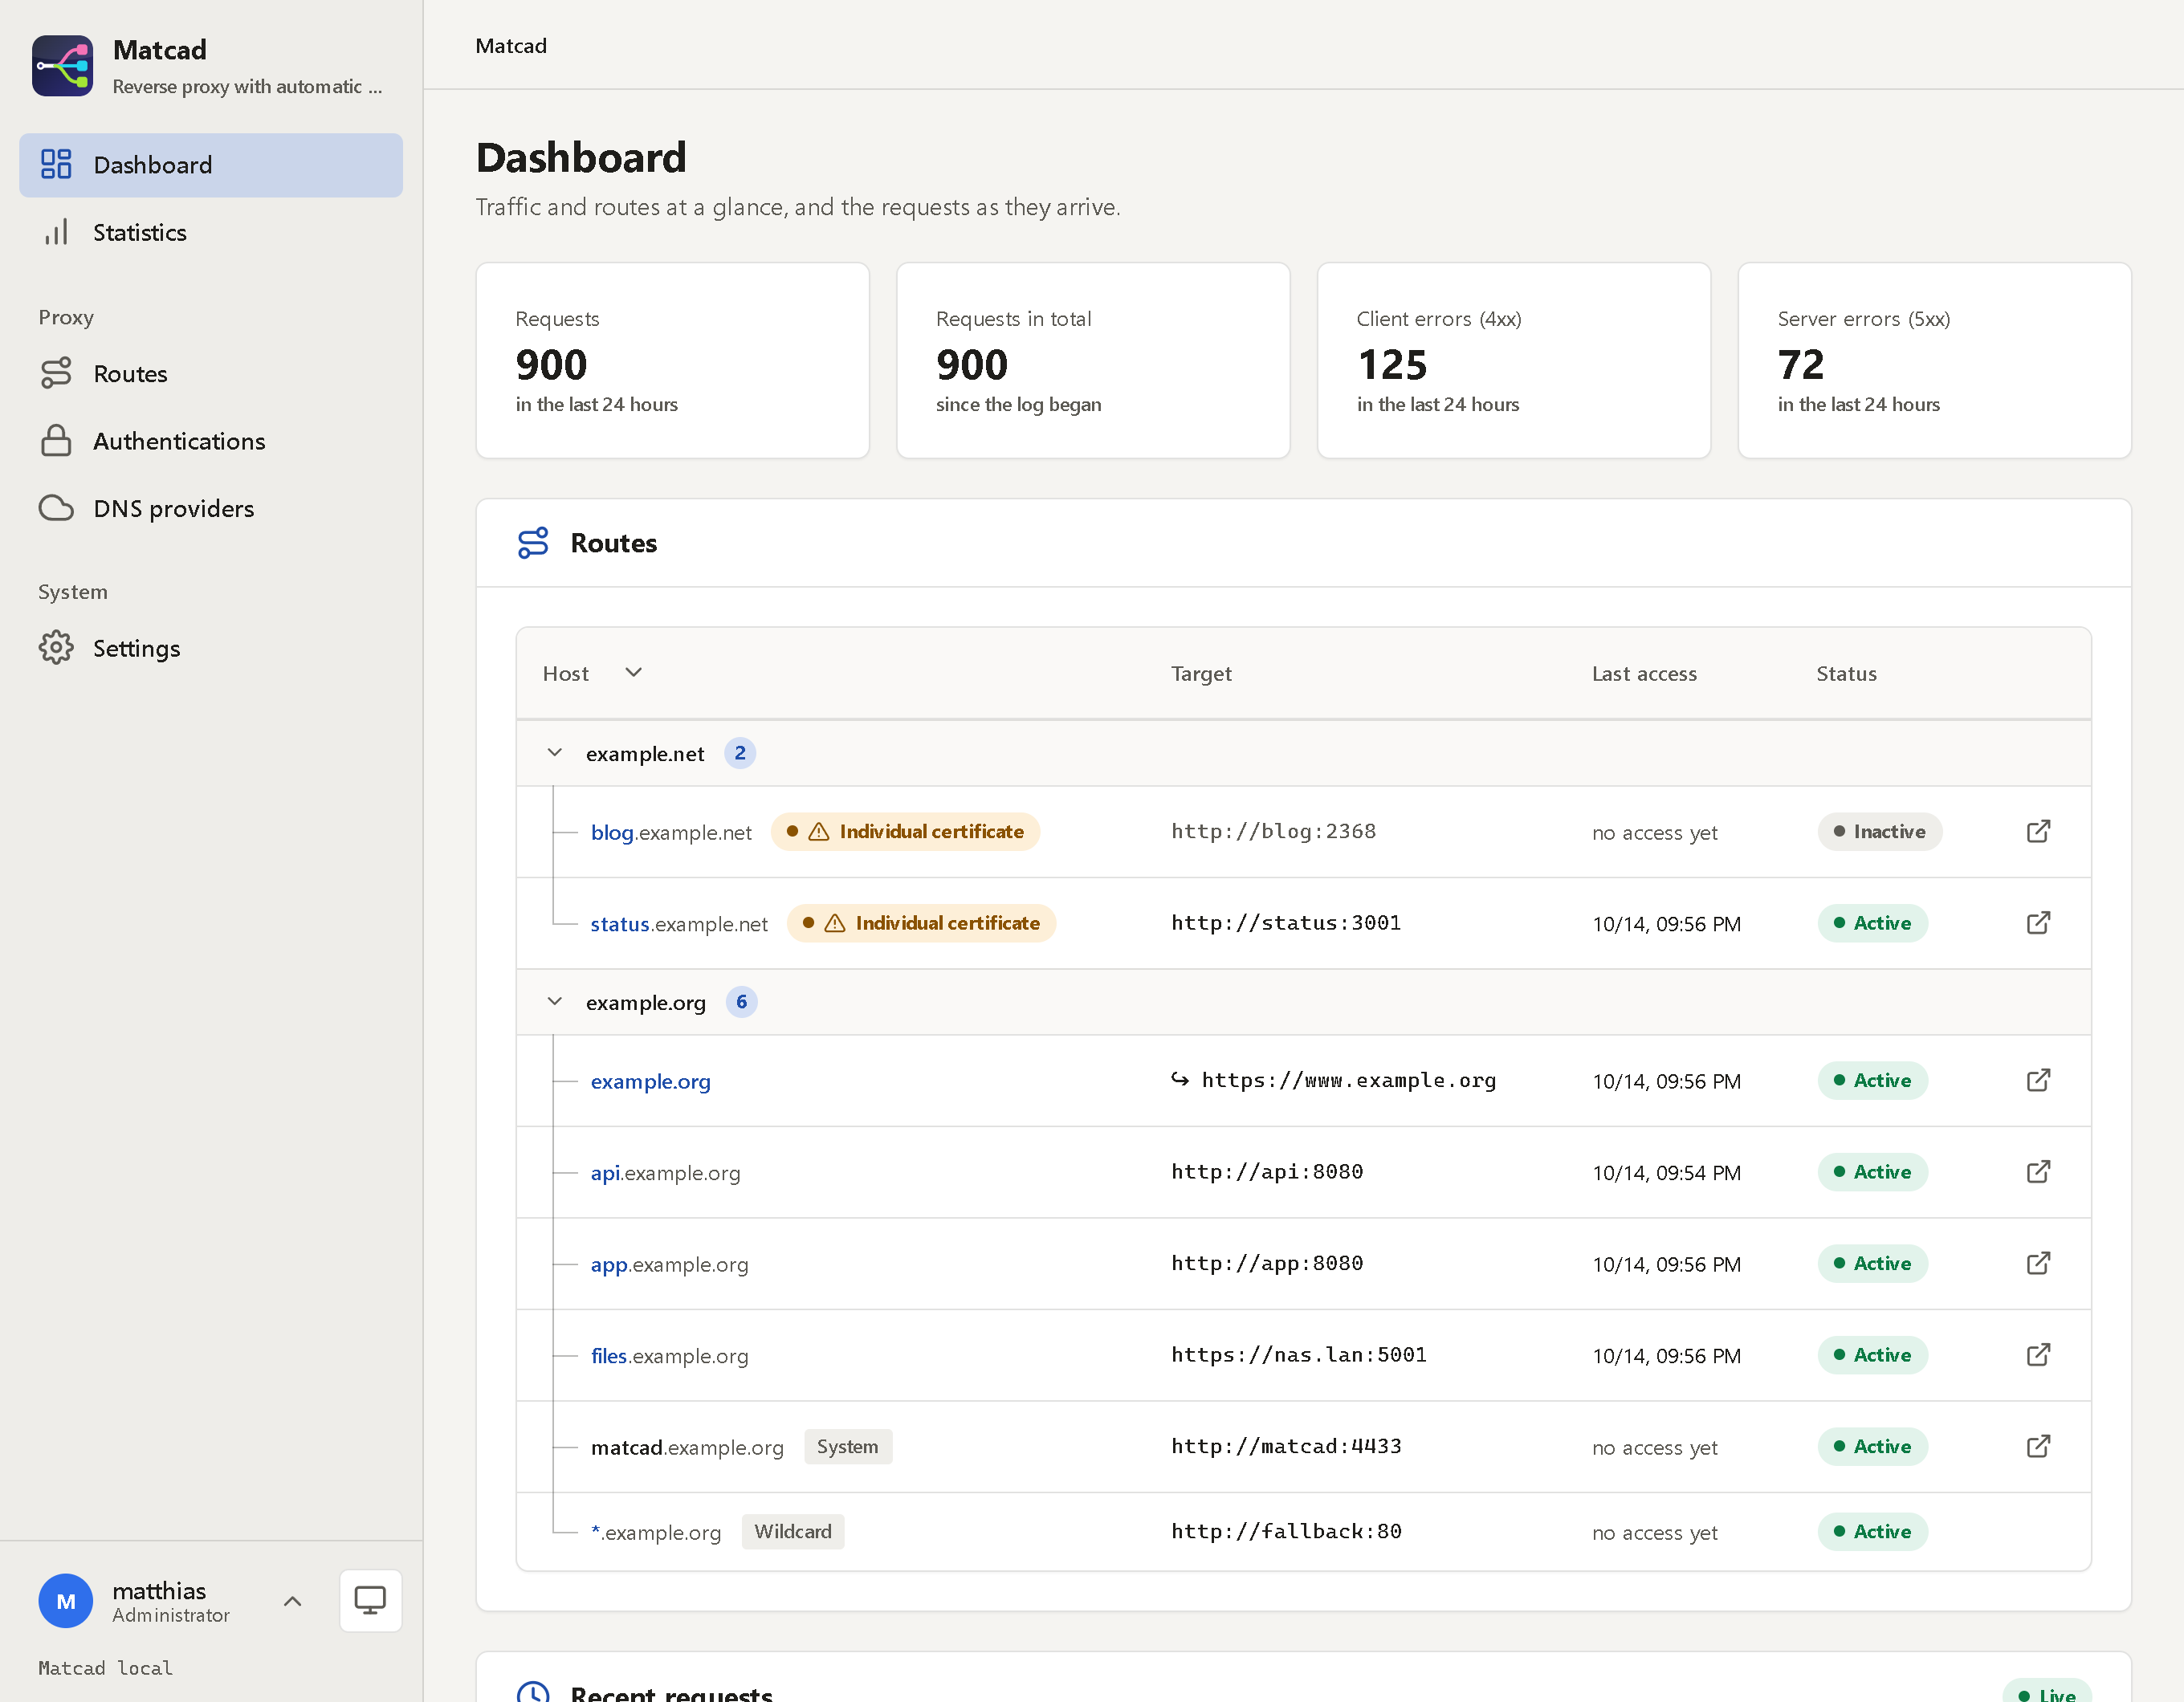Viewport: 2184px width, 1702px height.
Task: Open DNS providers page in sidebar
Action: pos(211,508)
